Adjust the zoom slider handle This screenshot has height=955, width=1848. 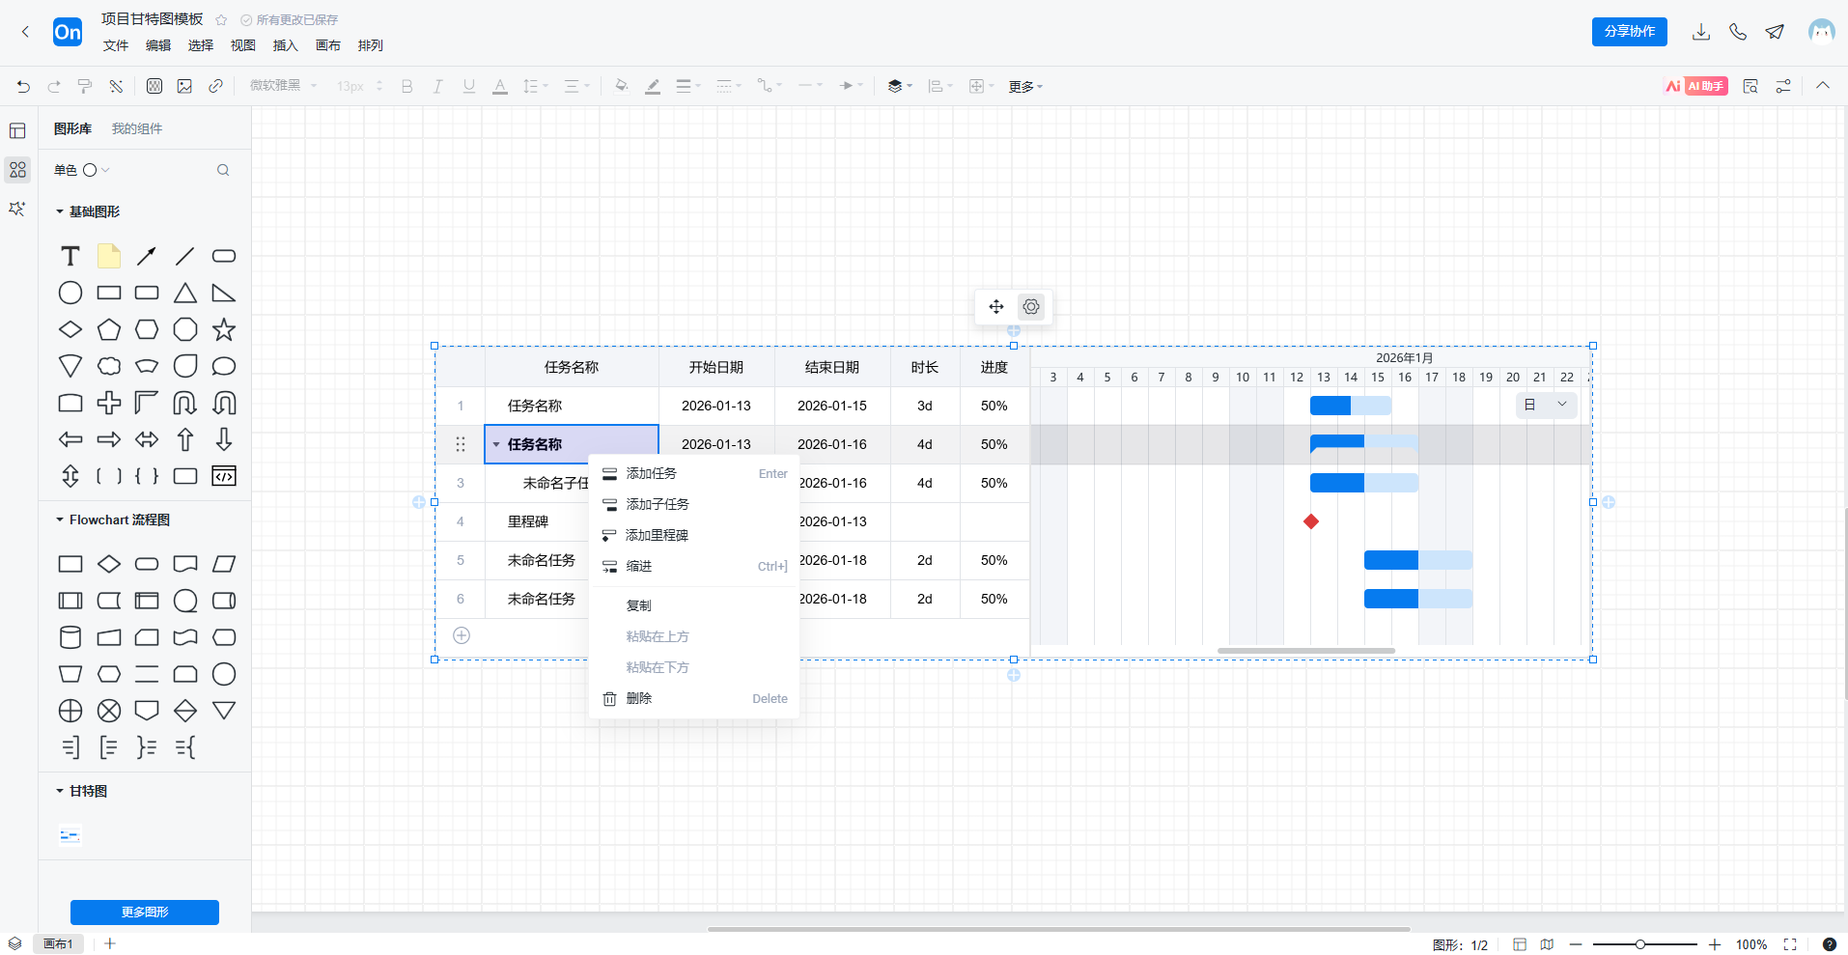click(x=1639, y=944)
